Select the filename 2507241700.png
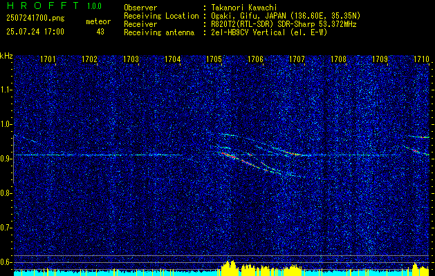This screenshot has width=435, height=276. click(35, 19)
